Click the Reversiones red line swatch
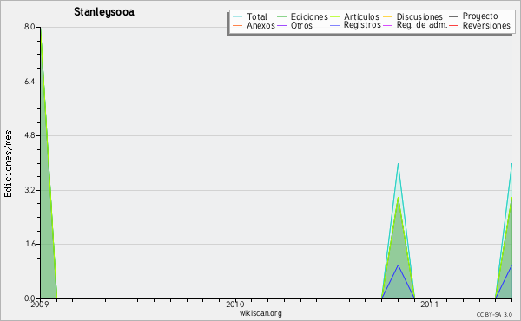 (x=453, y=25)
